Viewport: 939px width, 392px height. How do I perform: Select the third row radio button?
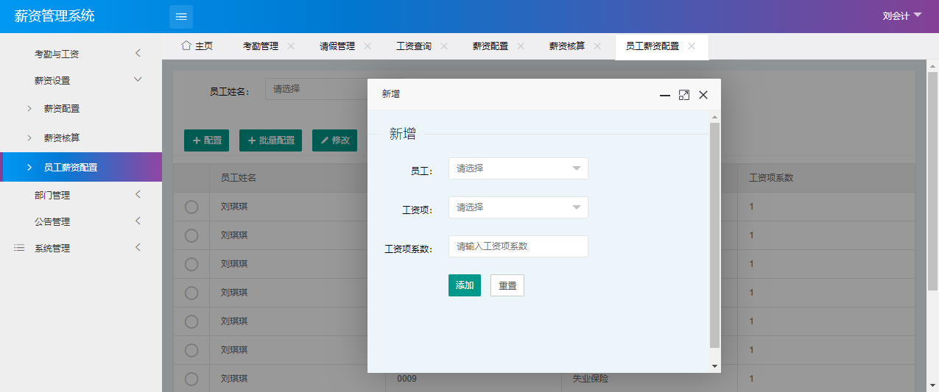pyautogui.click(x=191, y=264)
